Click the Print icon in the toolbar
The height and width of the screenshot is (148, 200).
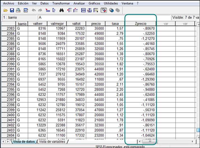pos(18,10)
